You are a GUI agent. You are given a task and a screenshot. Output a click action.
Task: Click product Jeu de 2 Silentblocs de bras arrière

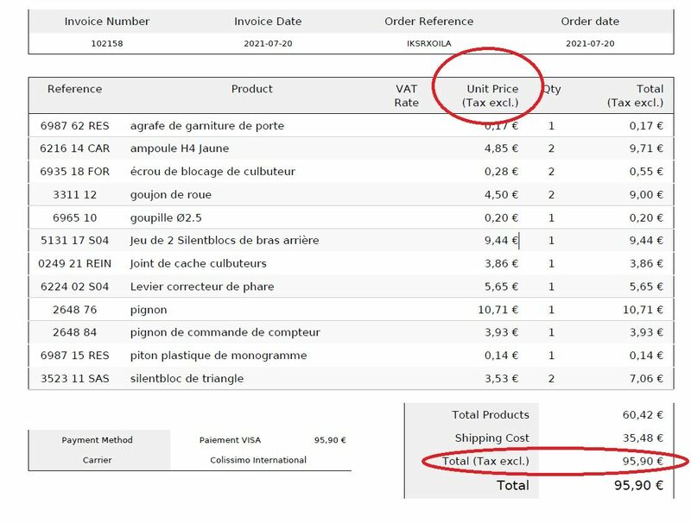coord(225,241)
